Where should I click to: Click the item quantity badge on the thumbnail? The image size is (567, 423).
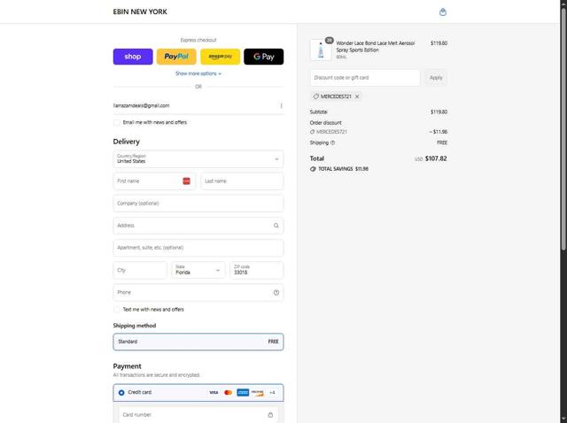(329, 40)
